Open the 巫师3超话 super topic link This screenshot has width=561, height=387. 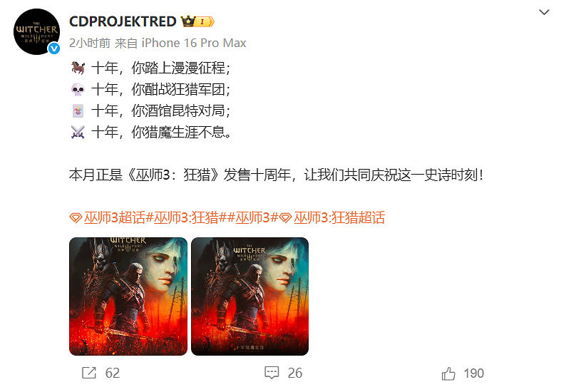click(115, 217)
